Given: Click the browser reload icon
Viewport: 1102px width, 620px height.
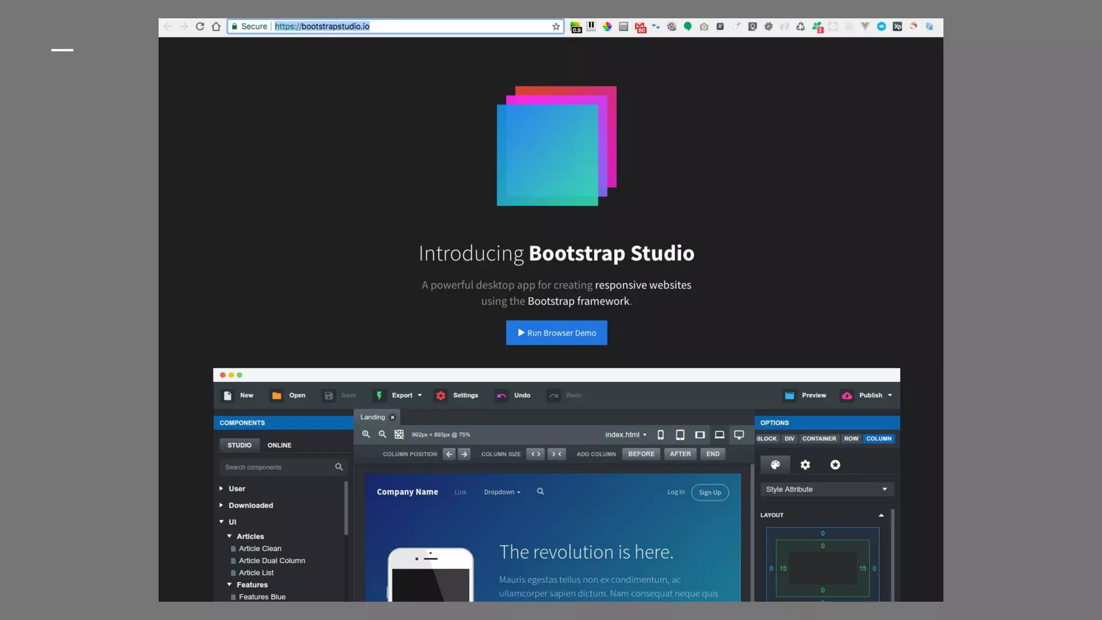Looking at the screenshot, I should tap(200, 26).
